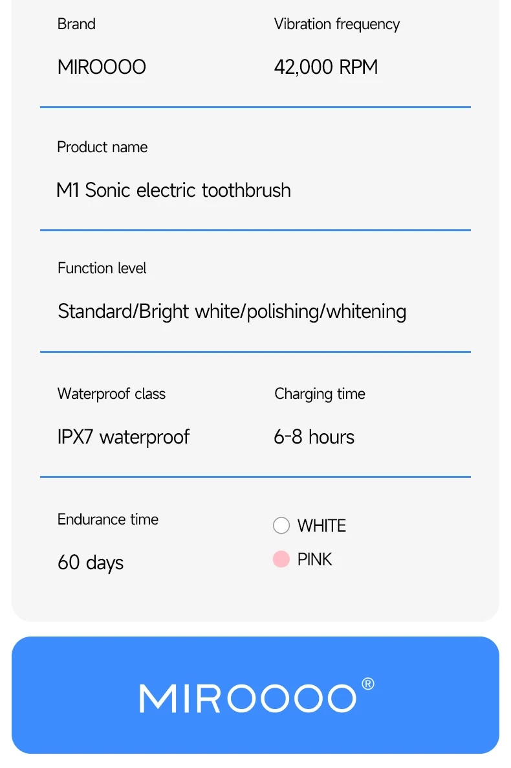Click the Function level heading
This screenshot has height=768, width=511.
[x=102, y=268]
